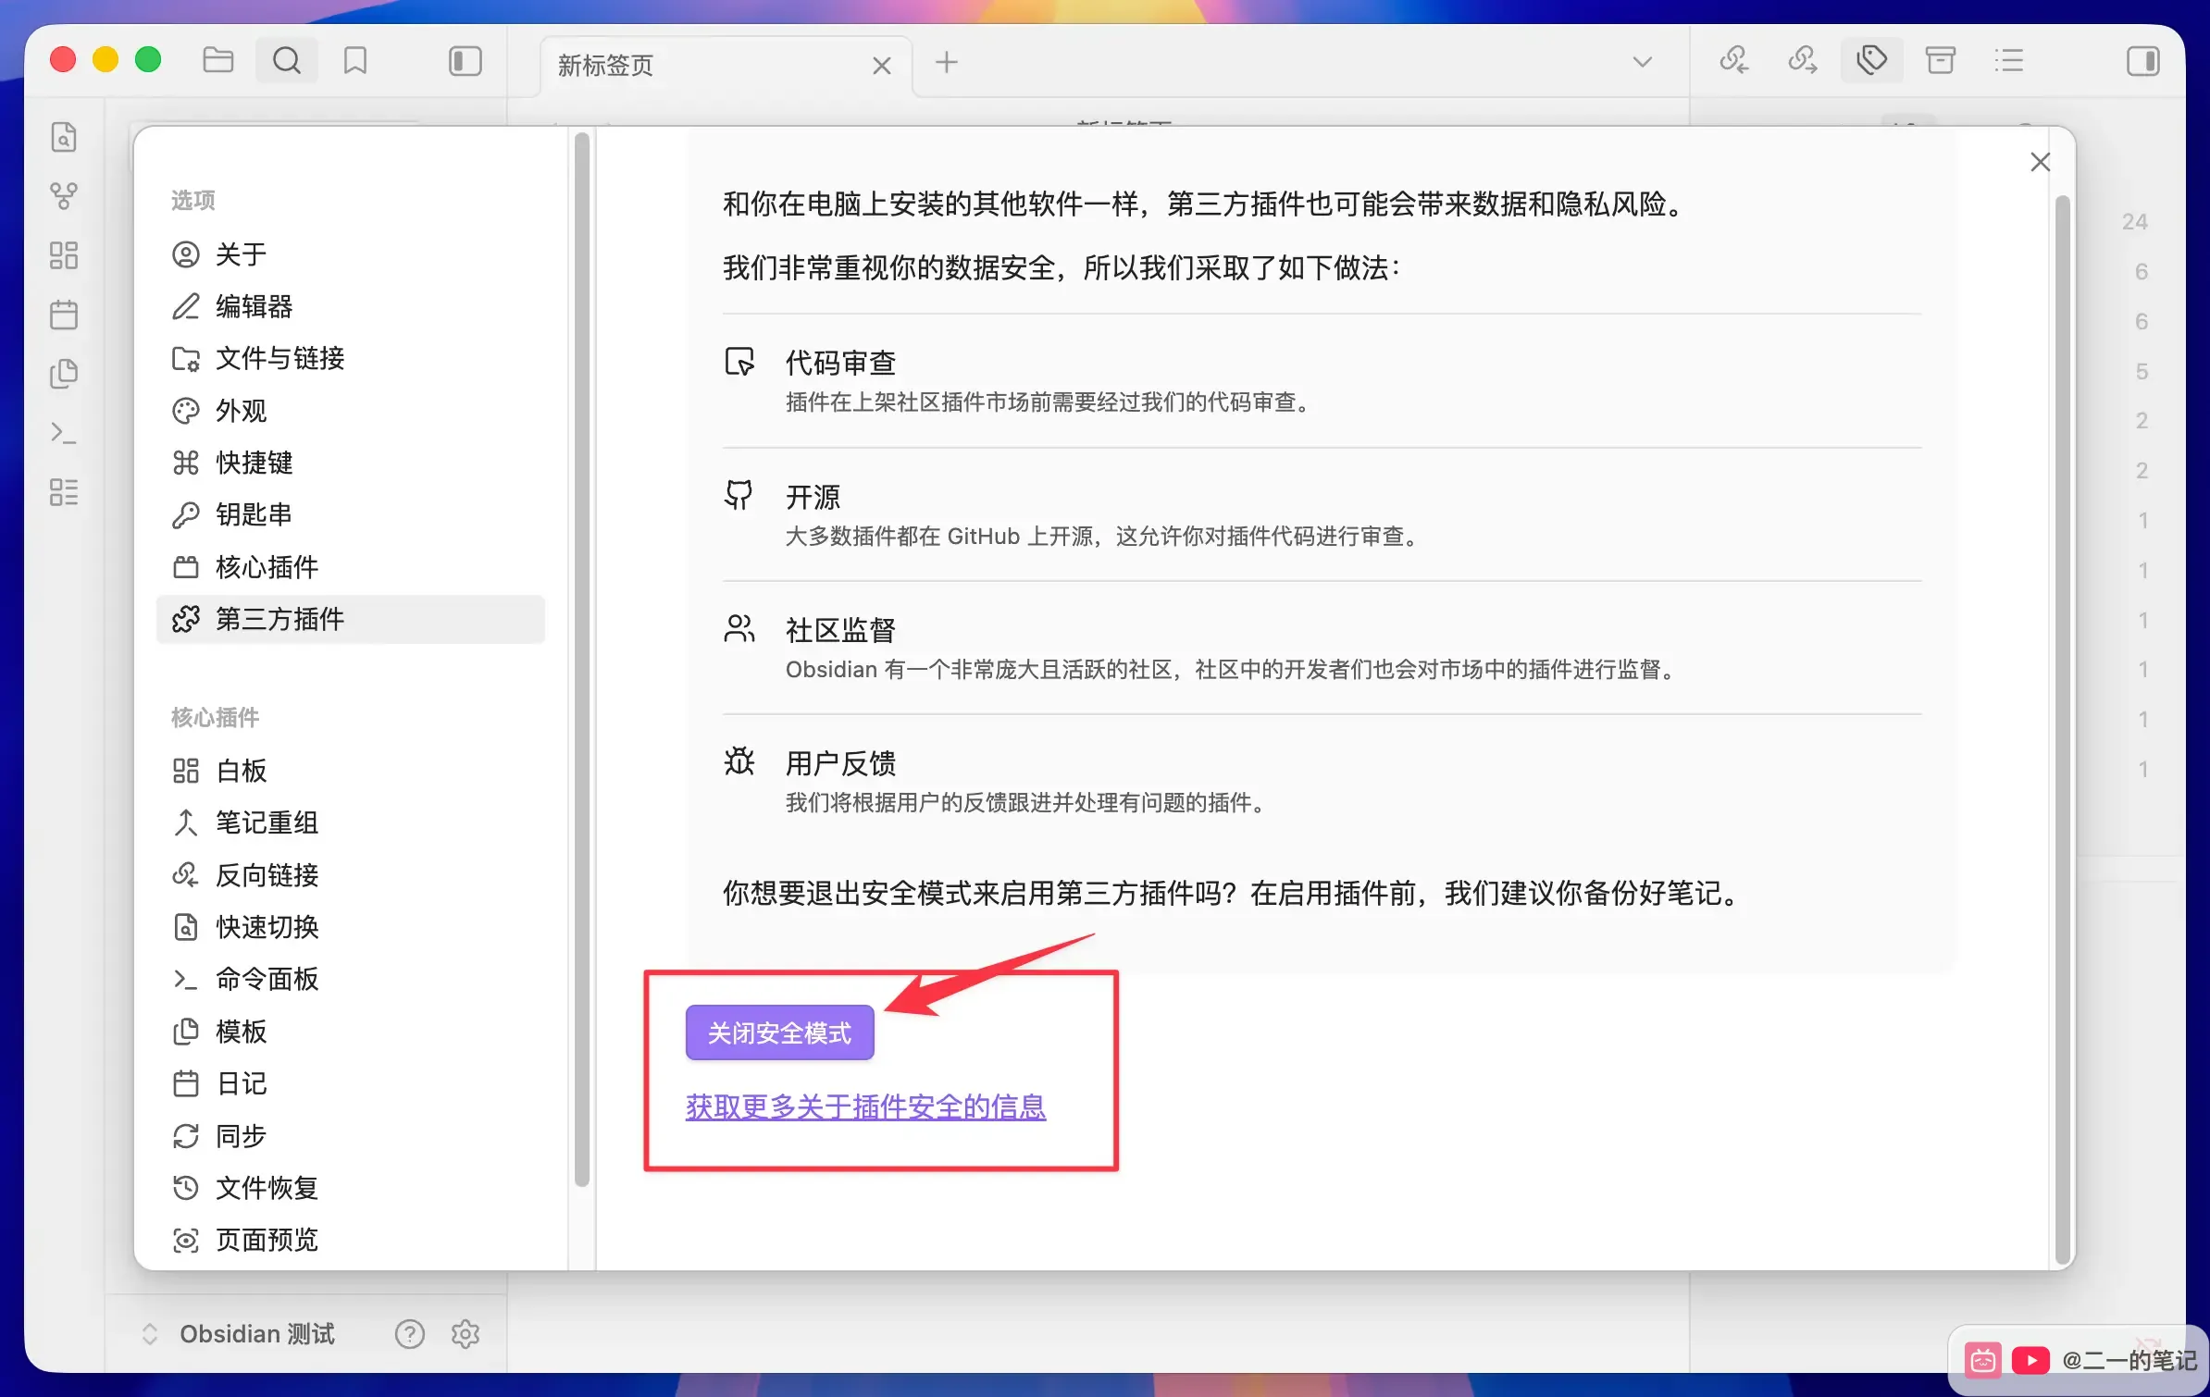Viewport: 2210px width, 1397px height.
Task: Click the 代码审查 heading text
Action: tap(840, 363)
